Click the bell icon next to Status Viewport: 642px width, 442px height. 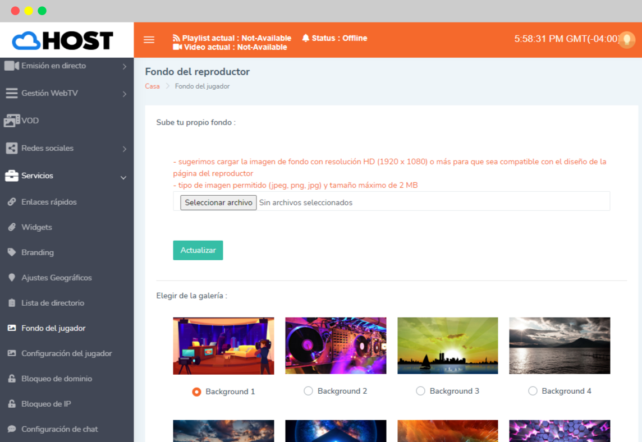click(x=305, y=38)
